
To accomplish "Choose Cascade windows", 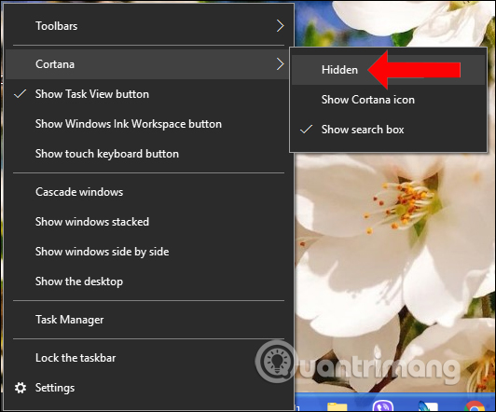I will pyautogui.click(x=148, y=192).
